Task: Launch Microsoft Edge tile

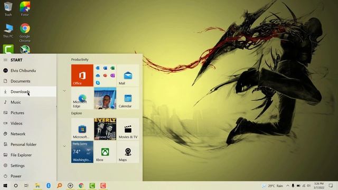Action: (x=82, y=98)
